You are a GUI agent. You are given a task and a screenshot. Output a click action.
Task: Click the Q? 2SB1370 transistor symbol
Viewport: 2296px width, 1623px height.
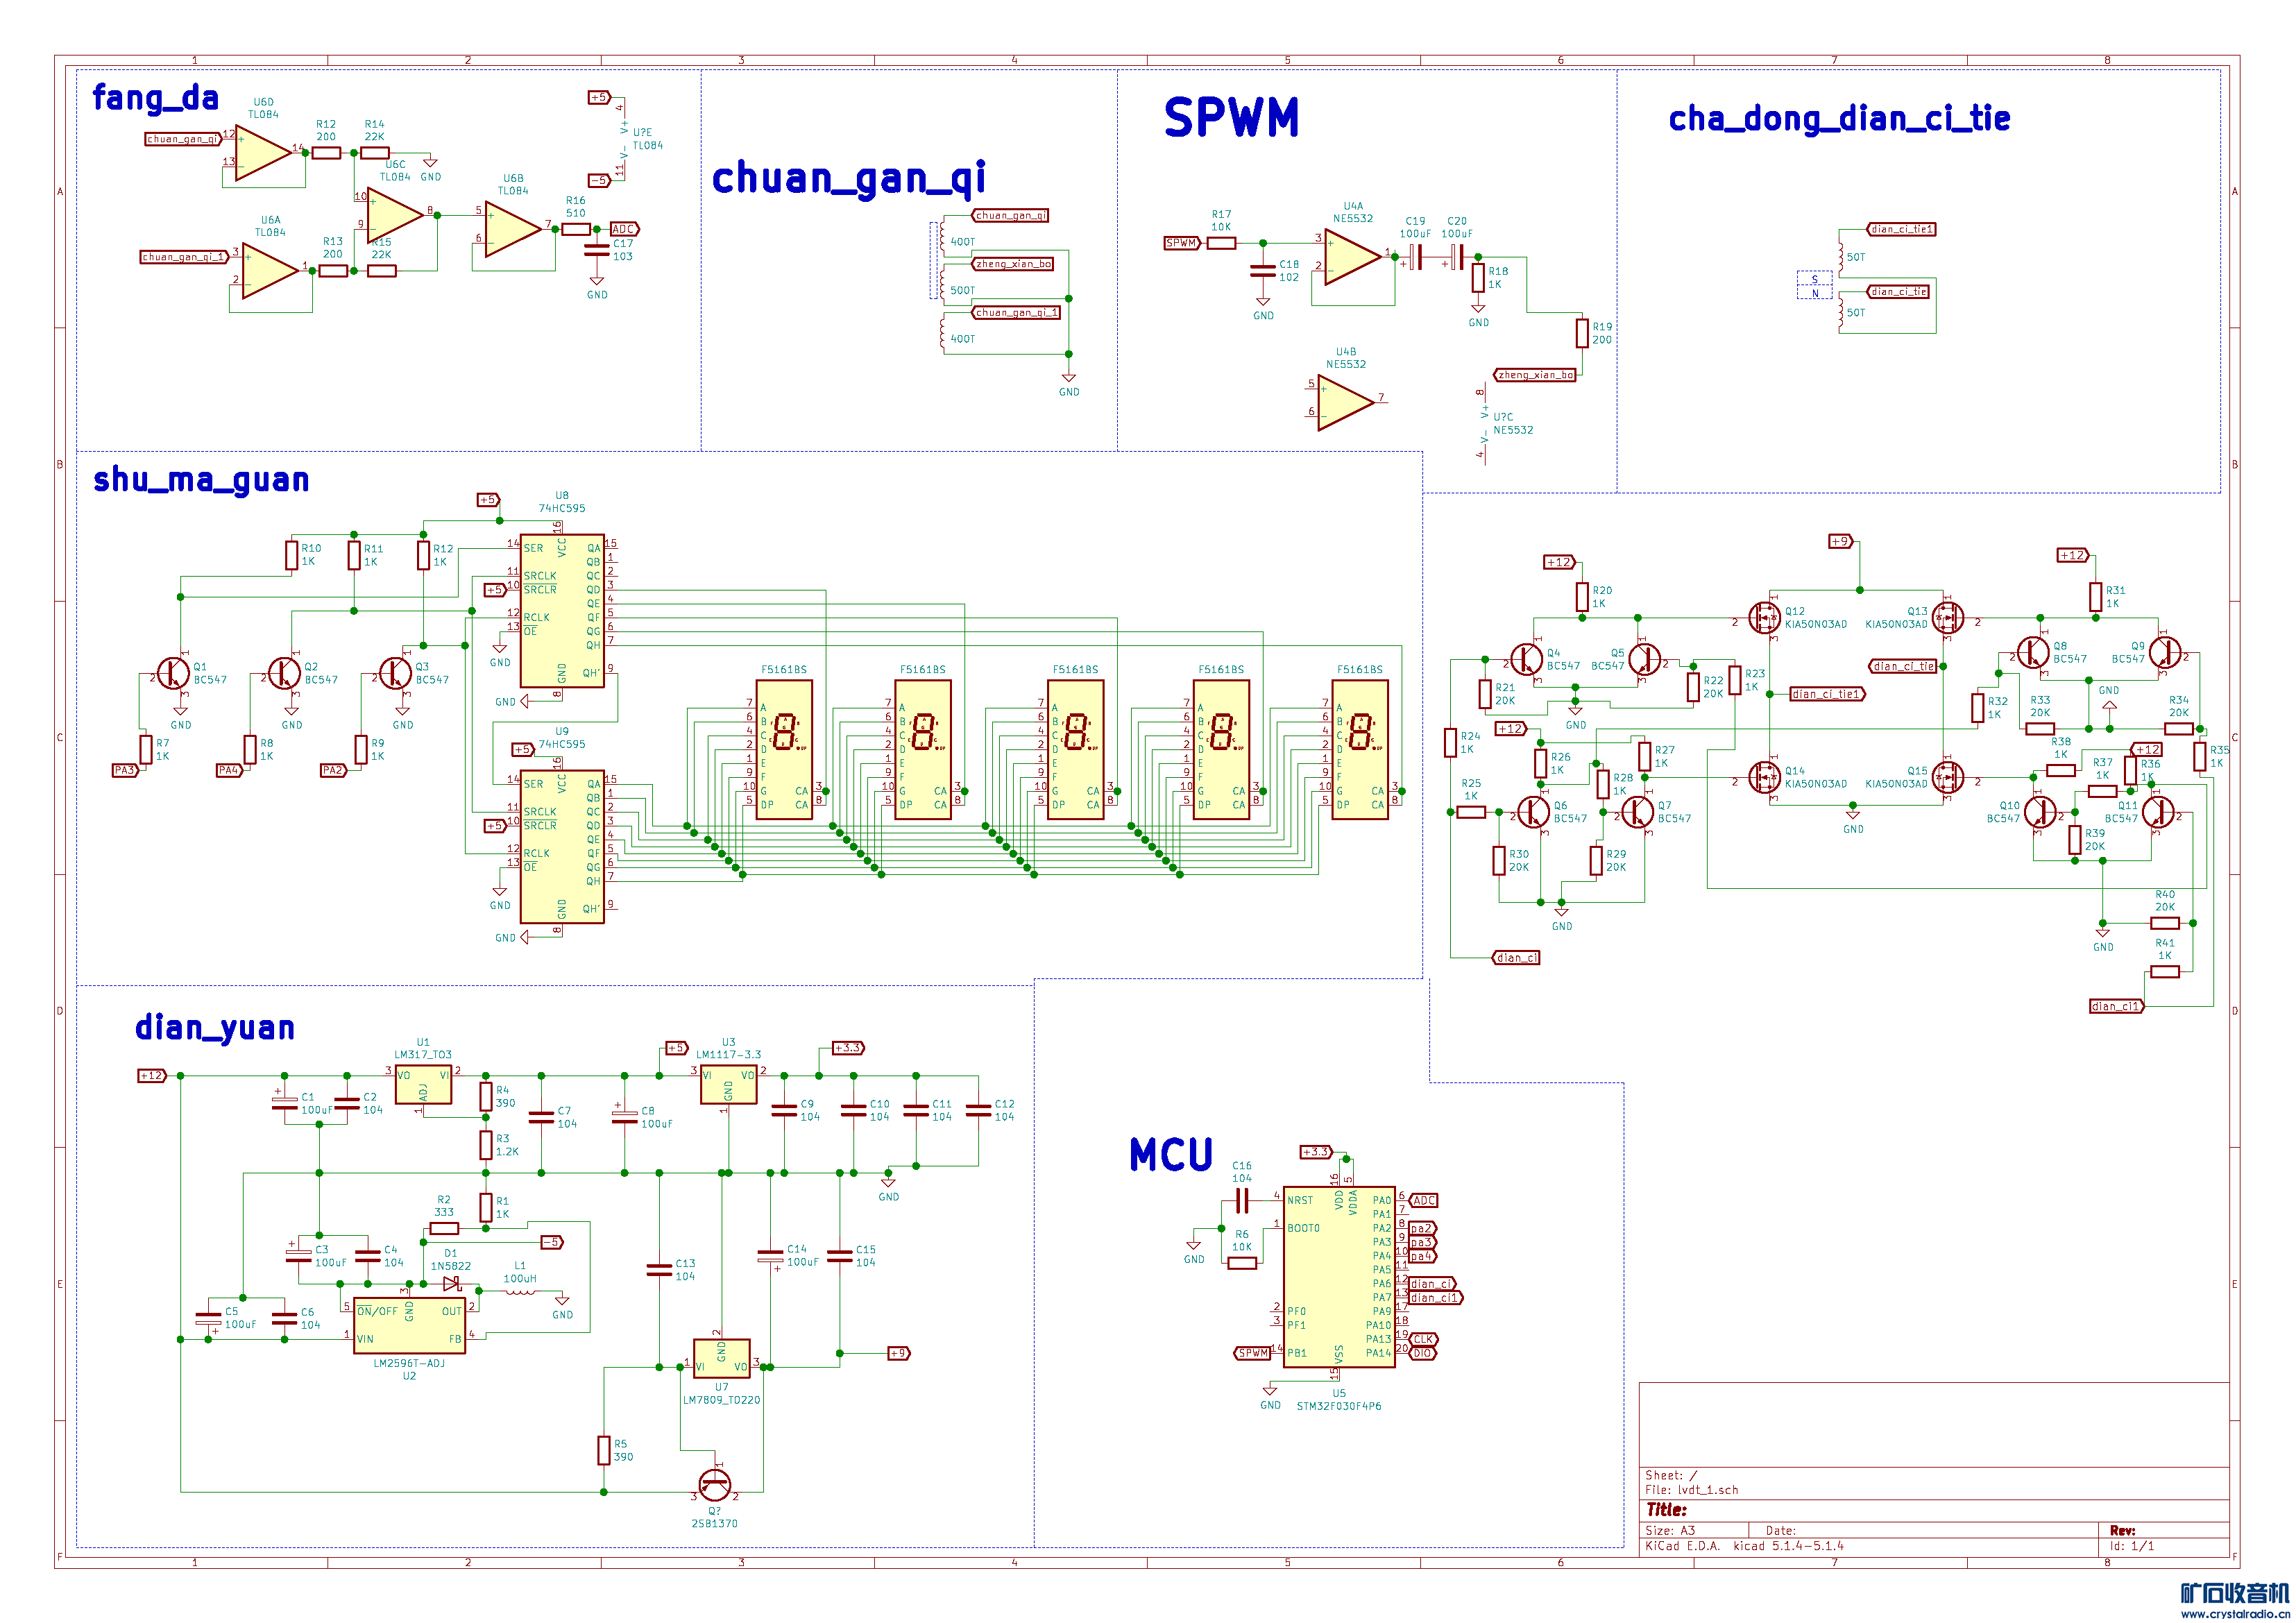click(x=715, y=1485)
